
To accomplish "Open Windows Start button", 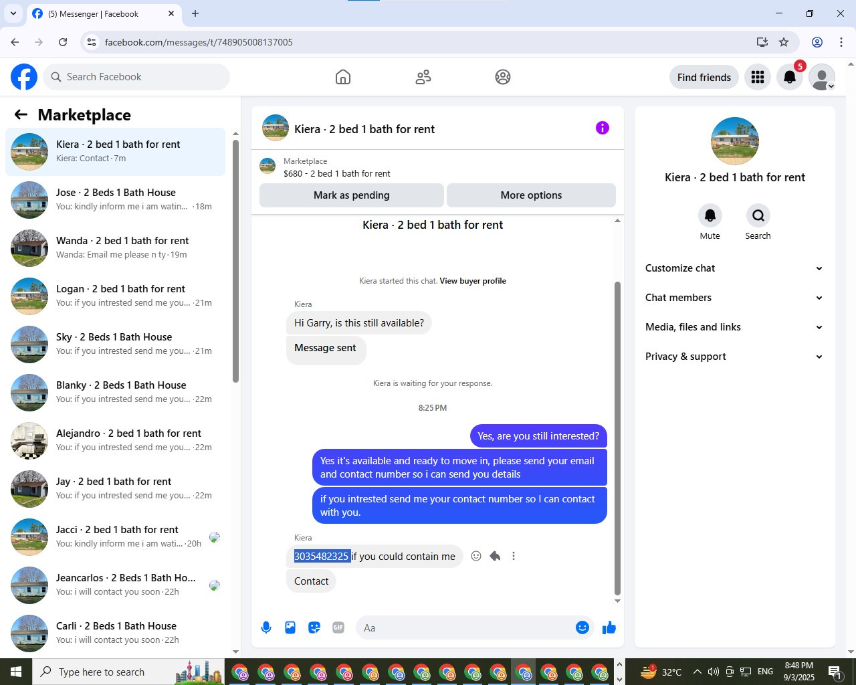I will 16,672.
